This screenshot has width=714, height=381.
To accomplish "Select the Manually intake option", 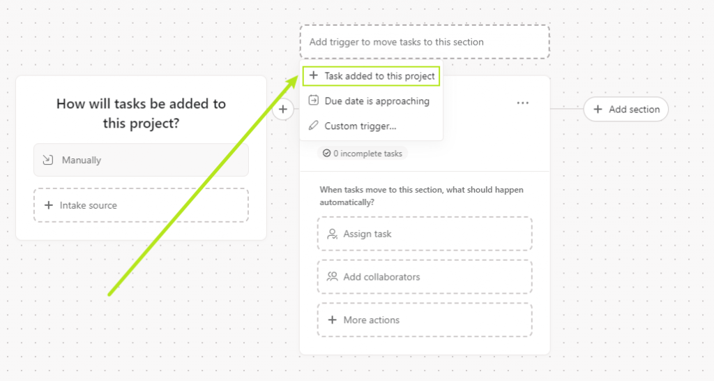I will (x=141, y=160).
